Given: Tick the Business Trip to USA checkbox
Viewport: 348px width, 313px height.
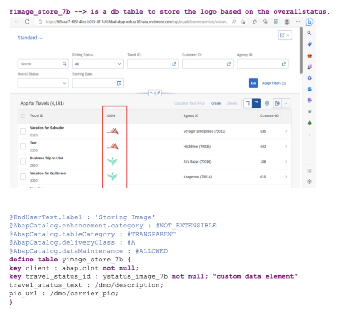Looking at the screenshot, I should (x=23, y=162).
